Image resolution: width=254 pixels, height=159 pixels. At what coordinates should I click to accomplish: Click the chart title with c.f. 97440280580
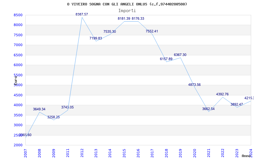pos(127,4)
